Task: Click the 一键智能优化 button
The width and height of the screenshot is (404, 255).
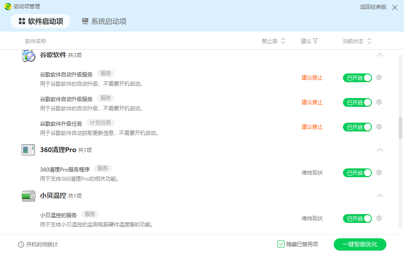Action: click(x=361, y=244)
